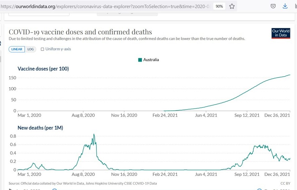Switch the chart scale to LOG
The image size is (297, 190).
pos(31,49)
